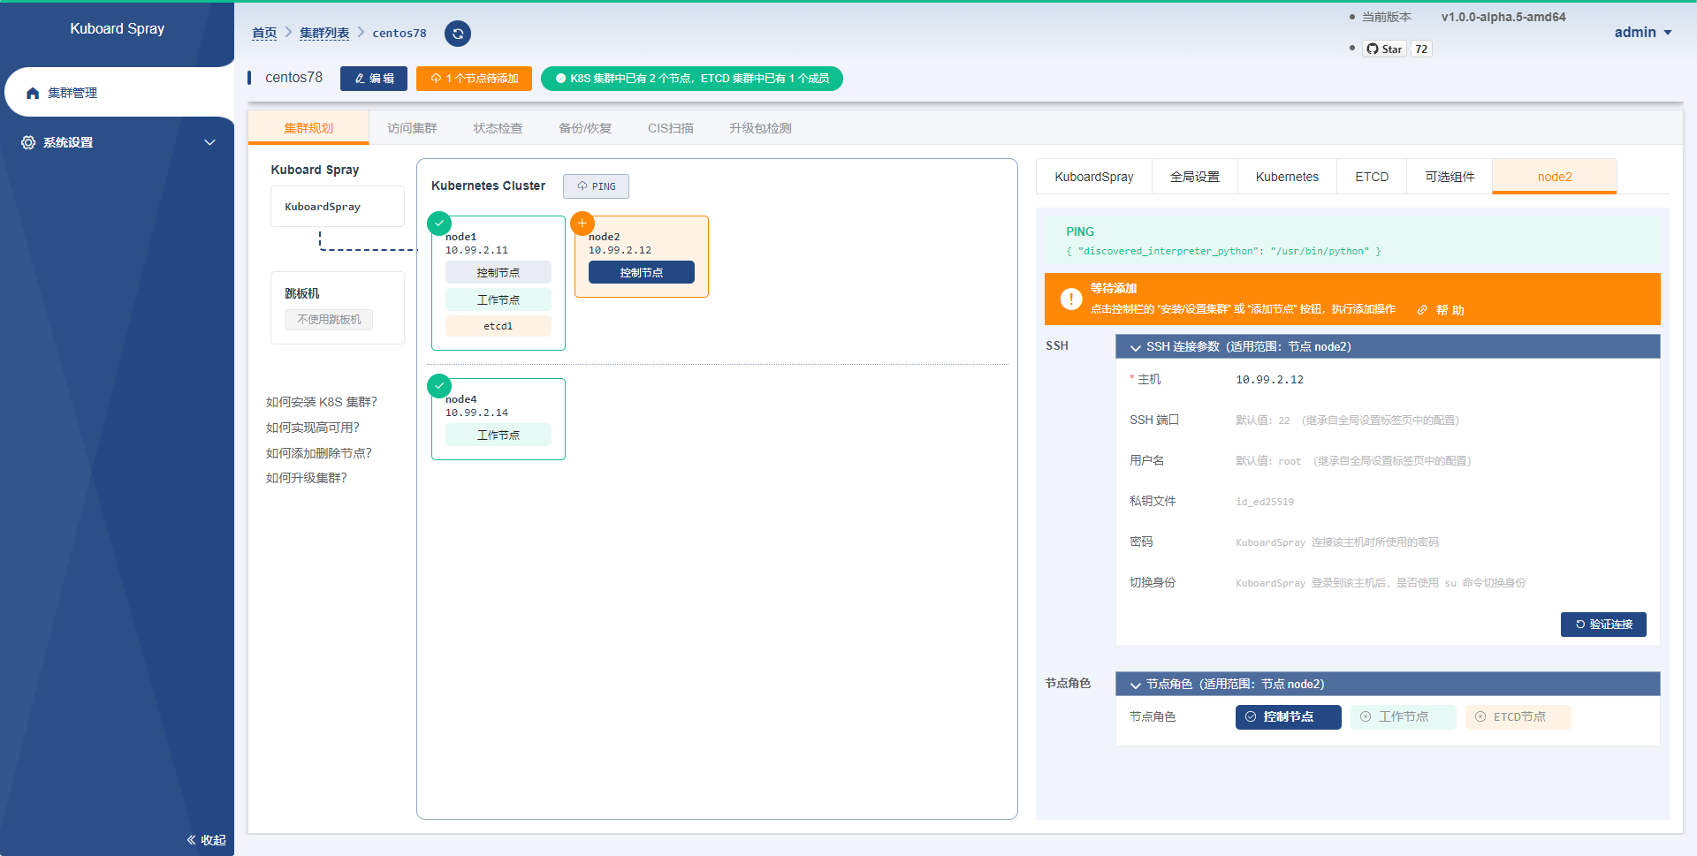Open 如何添加删除节点? help link
The width and height of the screenshot is (1697, 856).
point(319,453)
